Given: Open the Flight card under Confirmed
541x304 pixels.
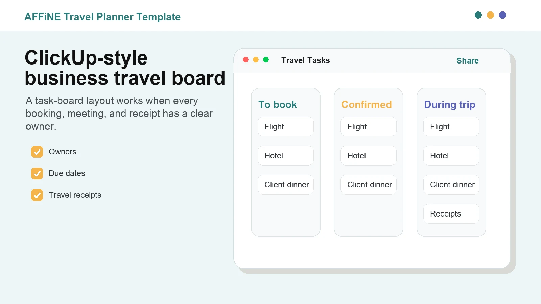Looking at the screenshot, I should (369, 127).
